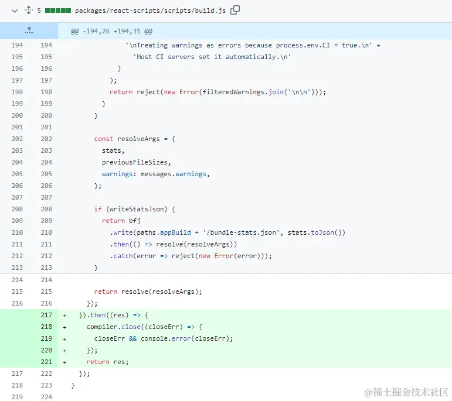Click added line 'compiler.close((closeErr) => {'
This screenshot has height=401, width=452.
(144, 327)
